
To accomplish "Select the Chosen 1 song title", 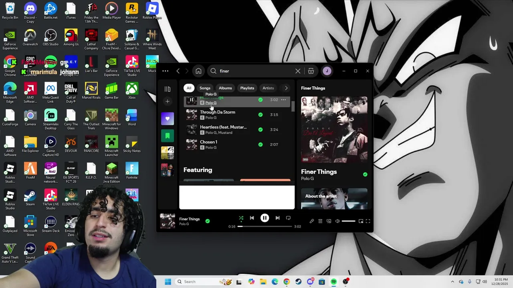I will point(208,142).
